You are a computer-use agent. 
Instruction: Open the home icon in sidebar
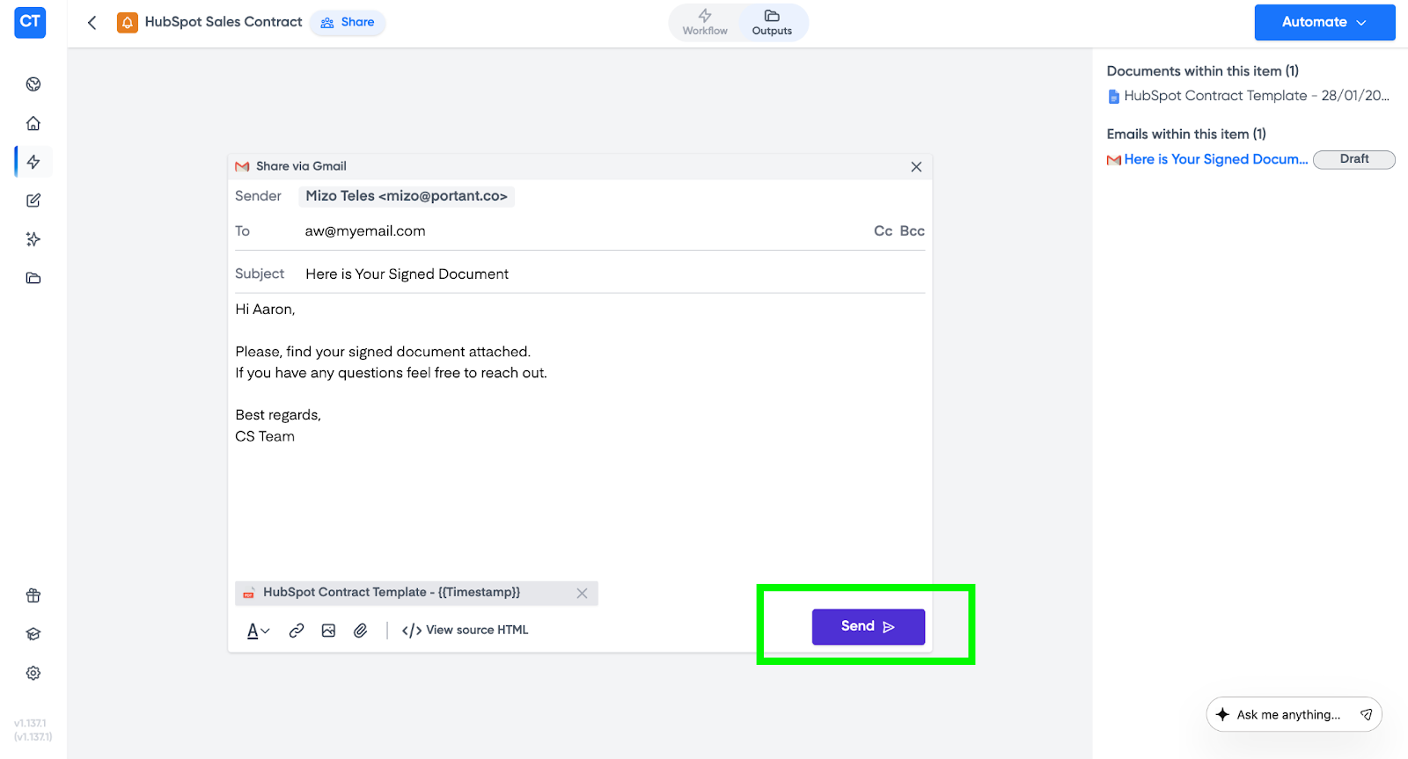point(33,123)
